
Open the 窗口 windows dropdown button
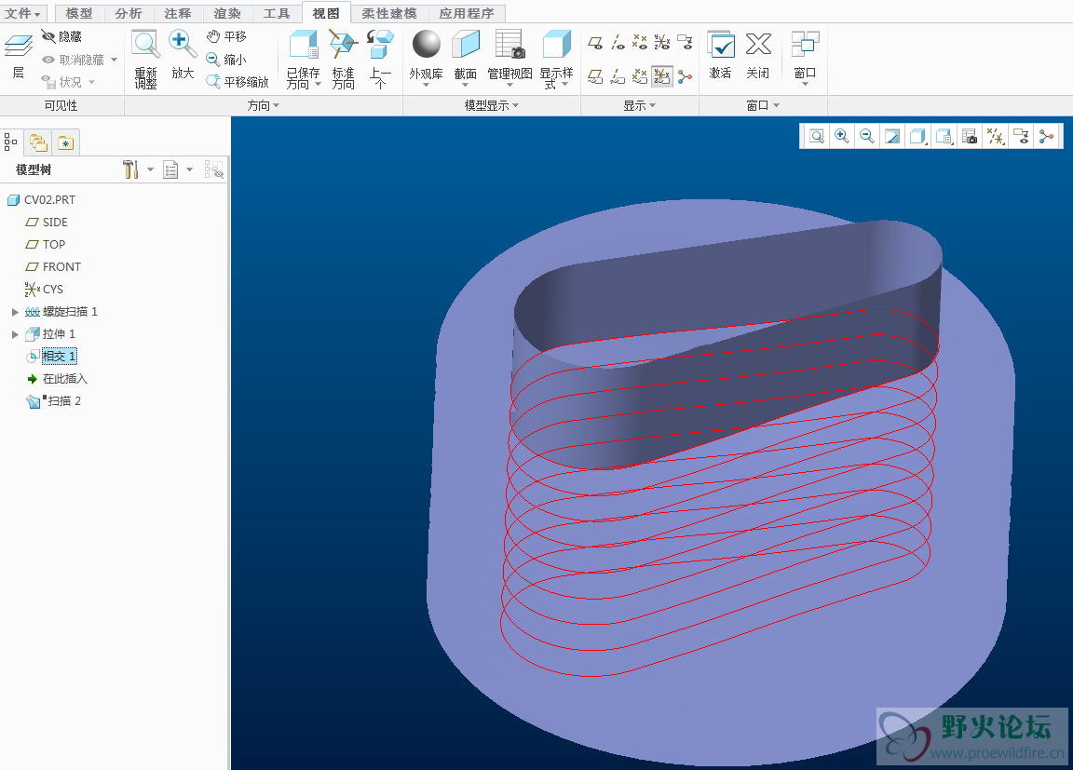(x=805, y=58)
